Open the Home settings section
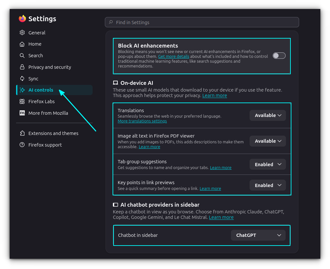The width and height of the screenshot is (330, 269). (x=54, y=44)
